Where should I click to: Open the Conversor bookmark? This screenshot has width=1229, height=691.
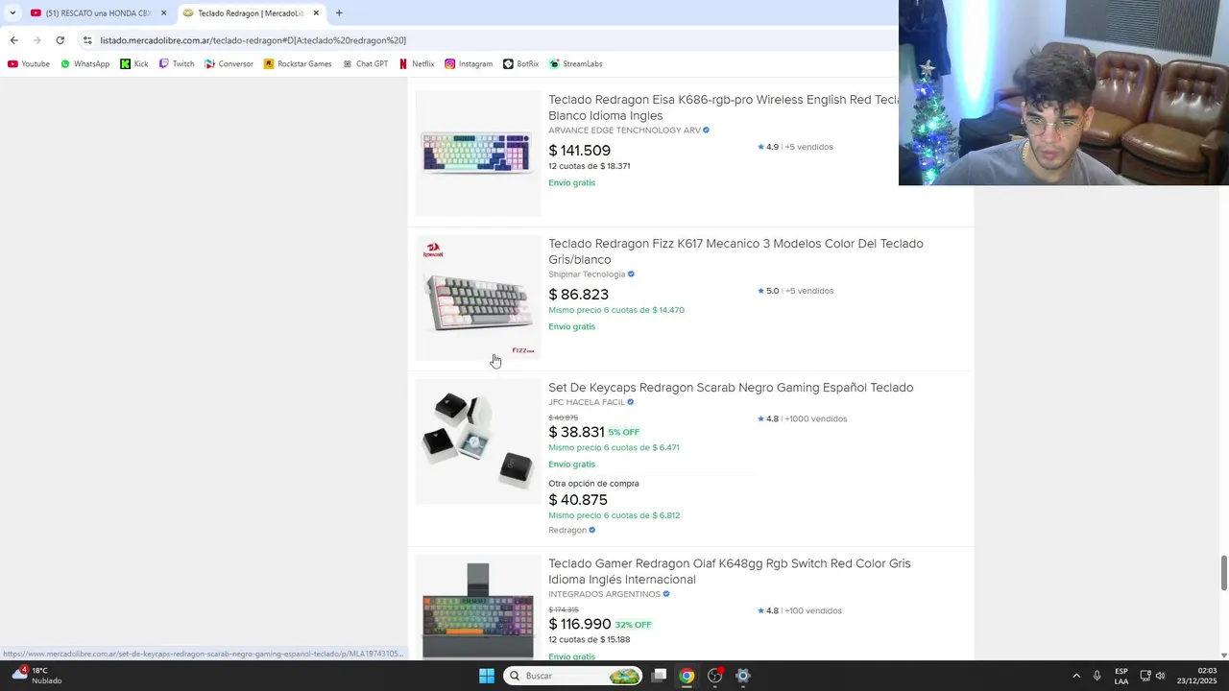pyautogui.click(x=229, y=64)
